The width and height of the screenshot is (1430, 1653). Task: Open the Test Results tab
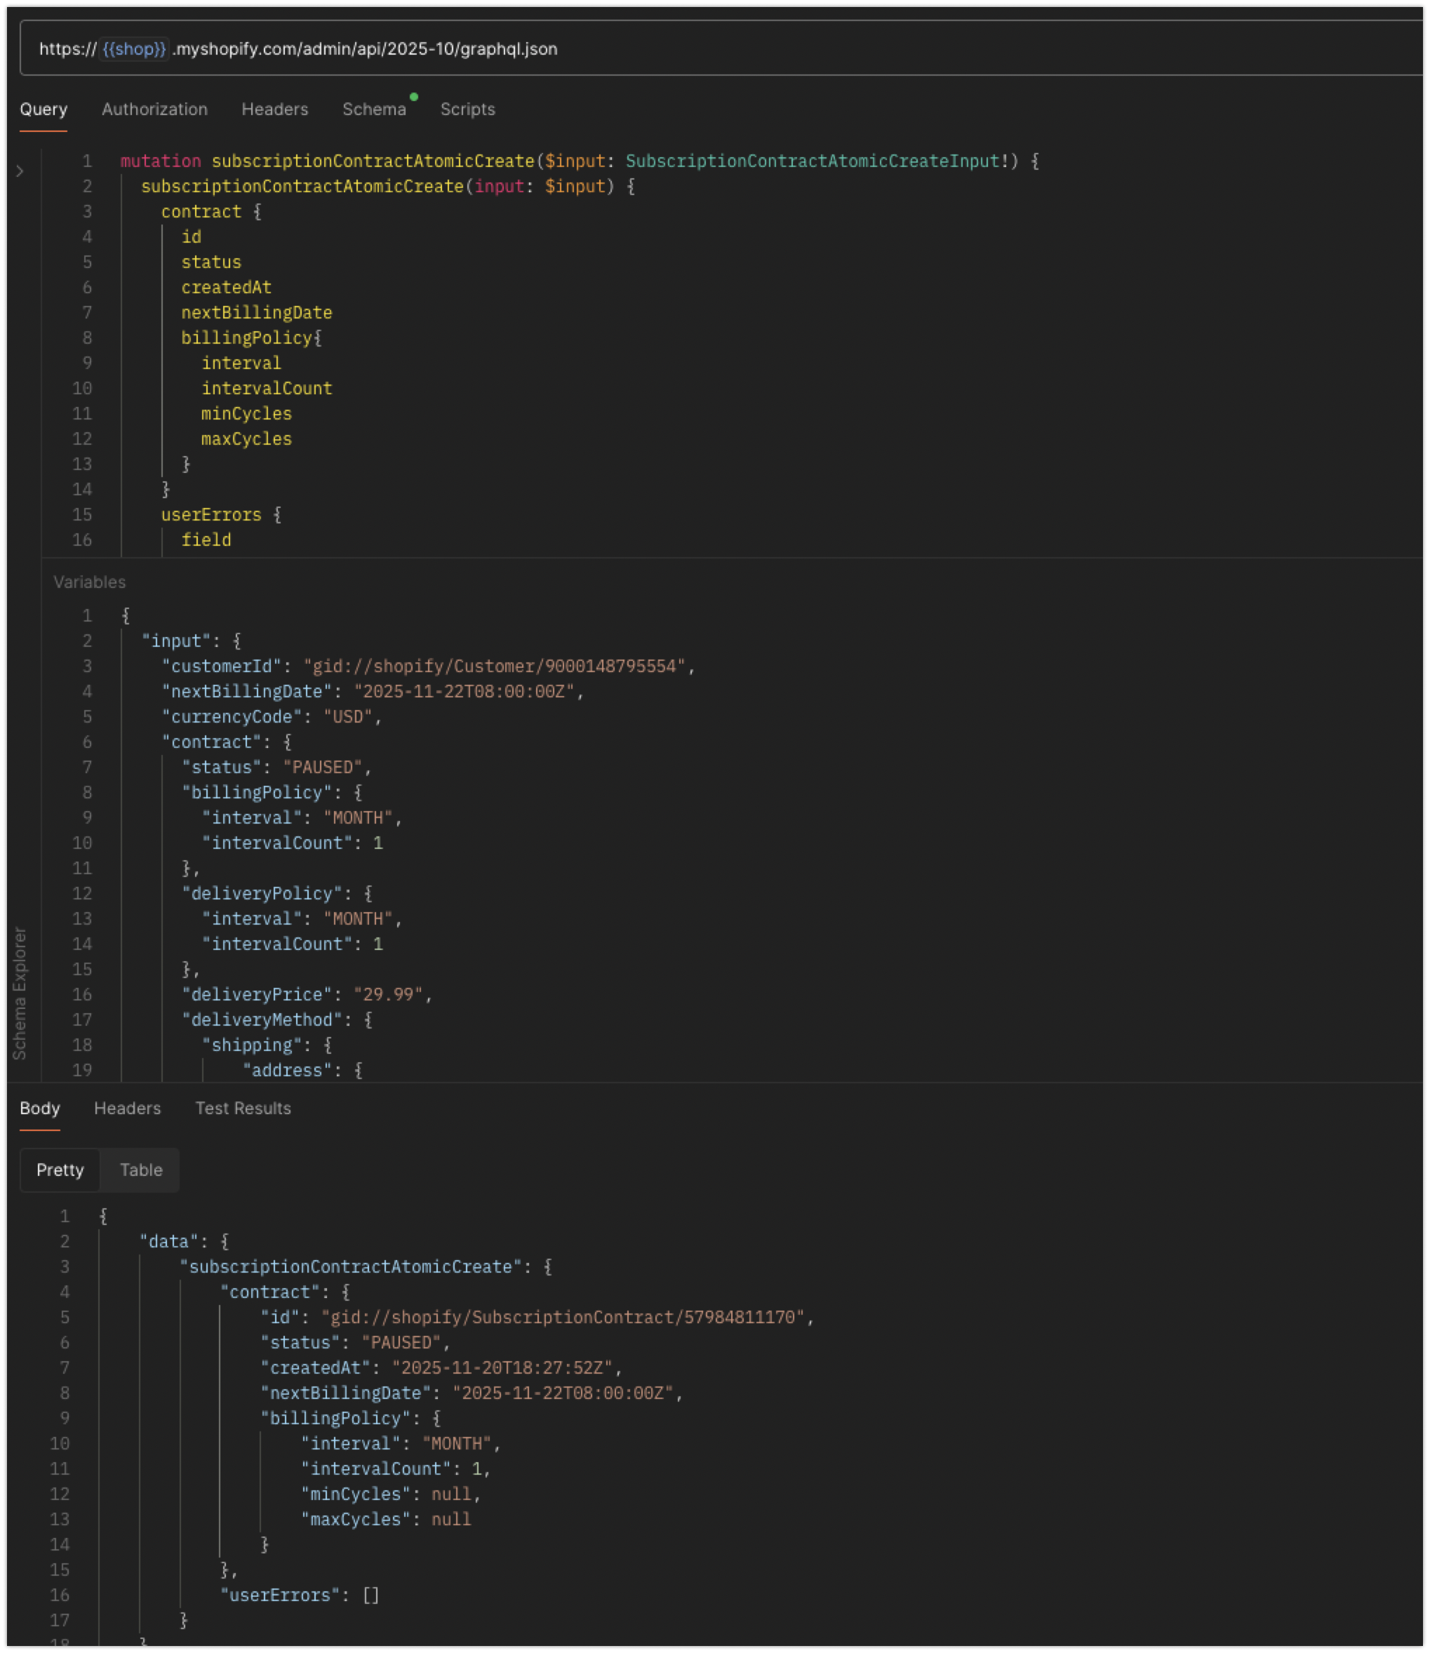(243, 1108)
